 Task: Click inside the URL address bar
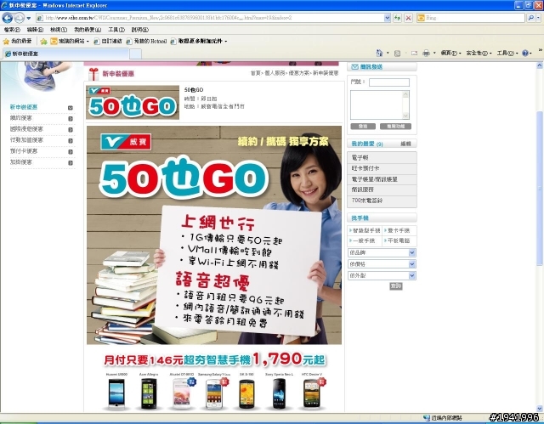211,18
